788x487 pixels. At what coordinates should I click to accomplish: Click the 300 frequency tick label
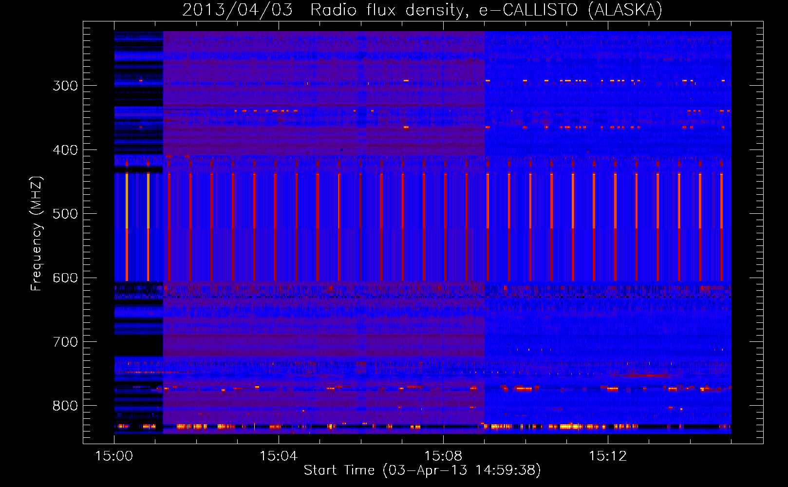(65, 86)
